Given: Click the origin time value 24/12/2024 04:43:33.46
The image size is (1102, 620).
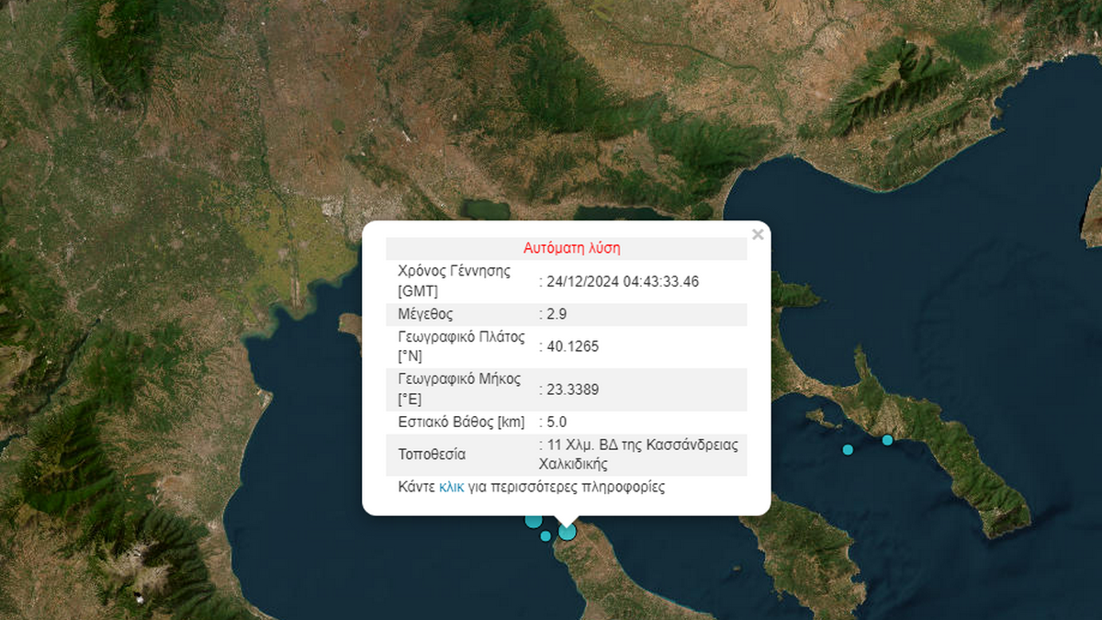Looking at the screenshot, I should pos(623,281).
